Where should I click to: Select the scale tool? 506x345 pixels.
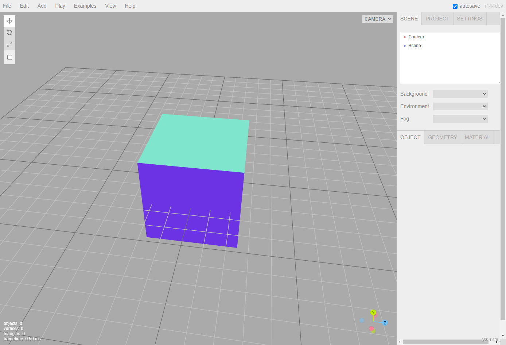pyautogui.click(x=9, y=44)
